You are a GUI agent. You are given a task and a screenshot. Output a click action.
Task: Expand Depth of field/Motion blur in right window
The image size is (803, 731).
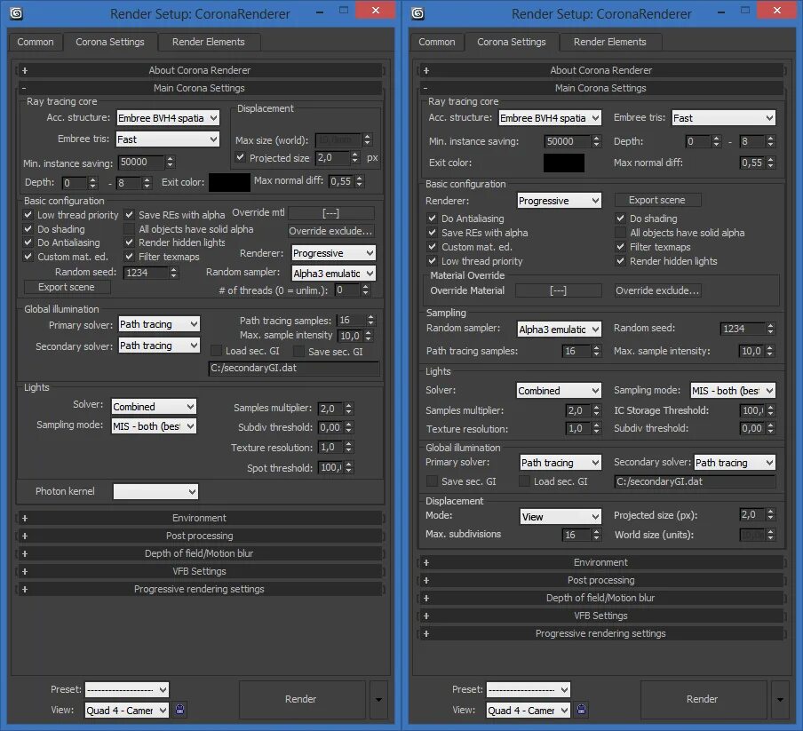click(x=601, y=598)
